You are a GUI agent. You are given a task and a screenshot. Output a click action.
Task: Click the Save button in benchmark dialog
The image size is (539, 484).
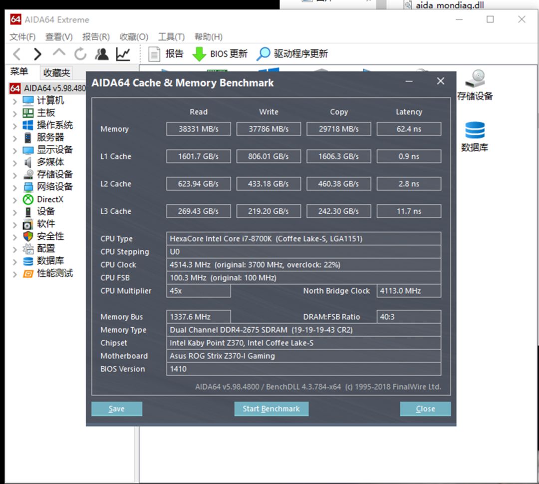click(x=116, y=409)
